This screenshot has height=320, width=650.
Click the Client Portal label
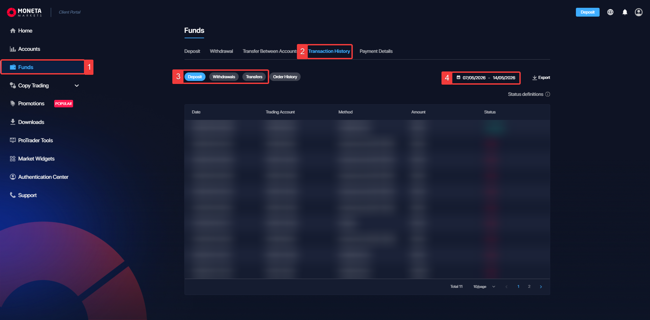[x=70, y=12]
